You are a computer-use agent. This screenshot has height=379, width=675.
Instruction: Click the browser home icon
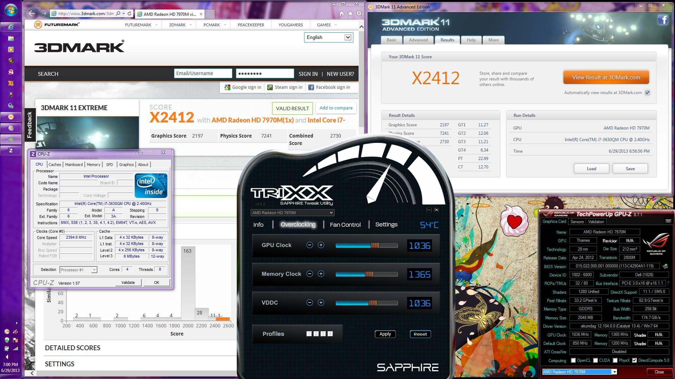pos(342,14)
